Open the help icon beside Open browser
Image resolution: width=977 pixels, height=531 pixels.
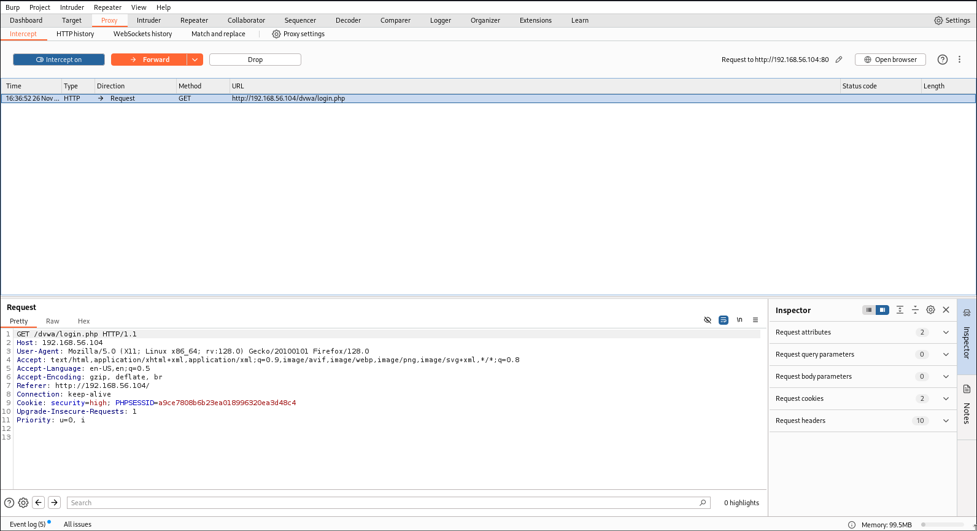943,60
